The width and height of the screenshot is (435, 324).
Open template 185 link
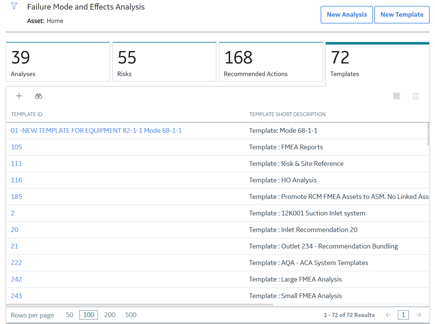click(x=16, y=197)
